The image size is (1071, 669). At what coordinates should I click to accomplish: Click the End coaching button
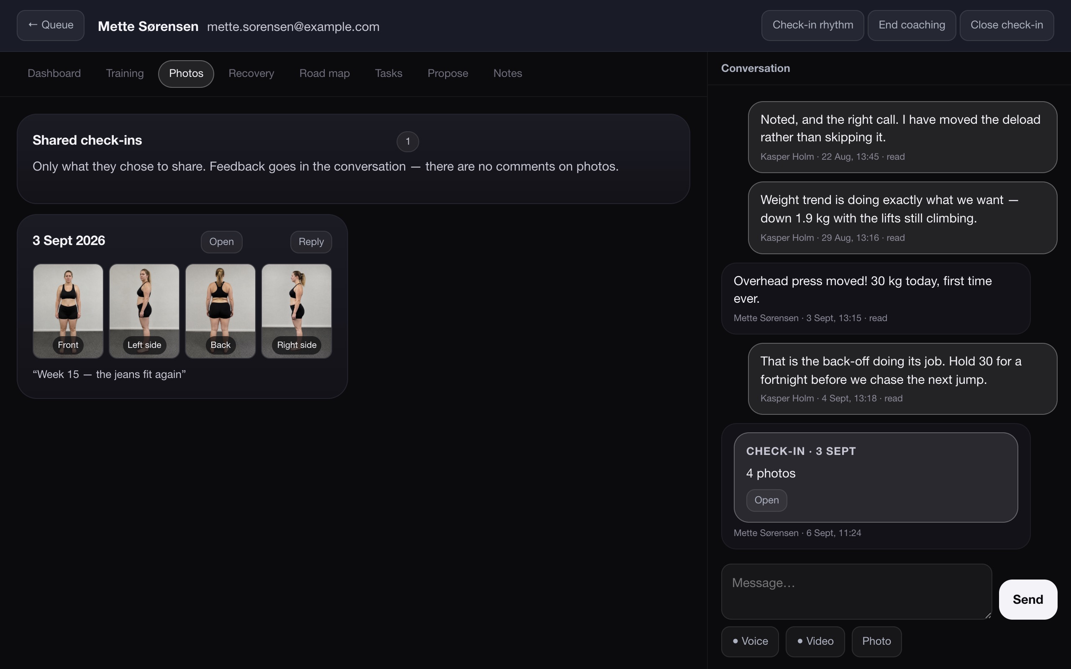(x=912, y=25)
